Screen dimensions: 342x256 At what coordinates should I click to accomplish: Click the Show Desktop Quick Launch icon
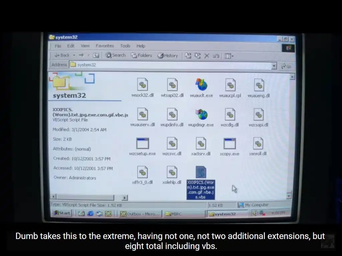(81, 214)
